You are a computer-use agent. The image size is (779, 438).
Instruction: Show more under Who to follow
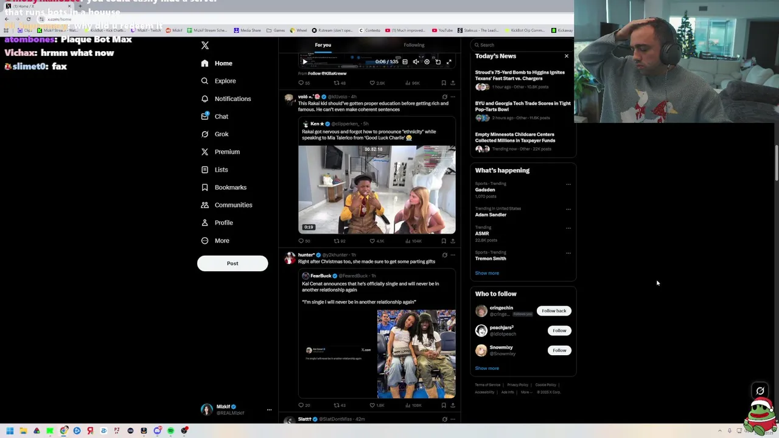point(487,368)
